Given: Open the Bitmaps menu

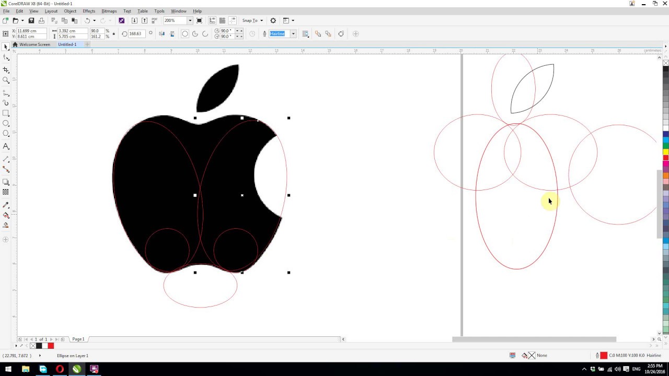Looking at the screenshot, I should tap(109, 11).
